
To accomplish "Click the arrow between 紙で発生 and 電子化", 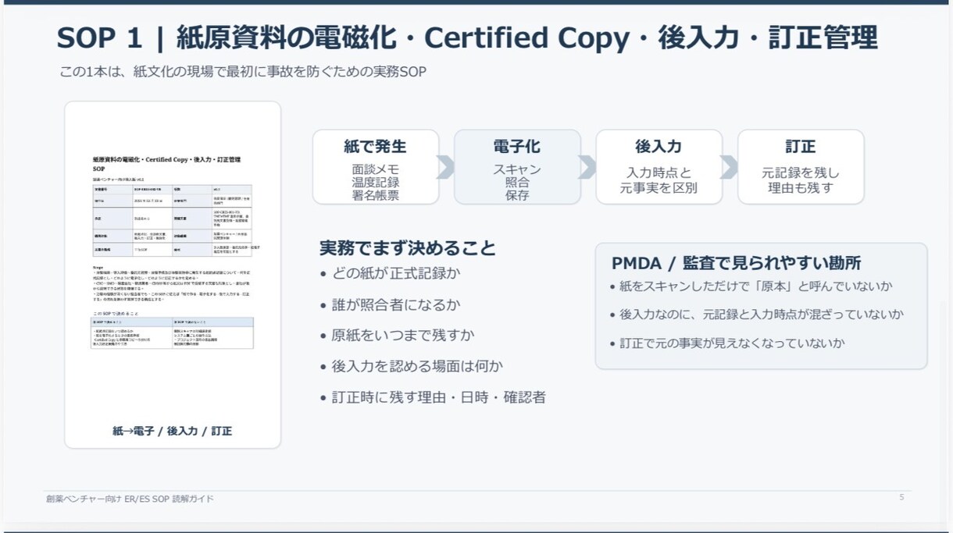I will click(446, 167).
